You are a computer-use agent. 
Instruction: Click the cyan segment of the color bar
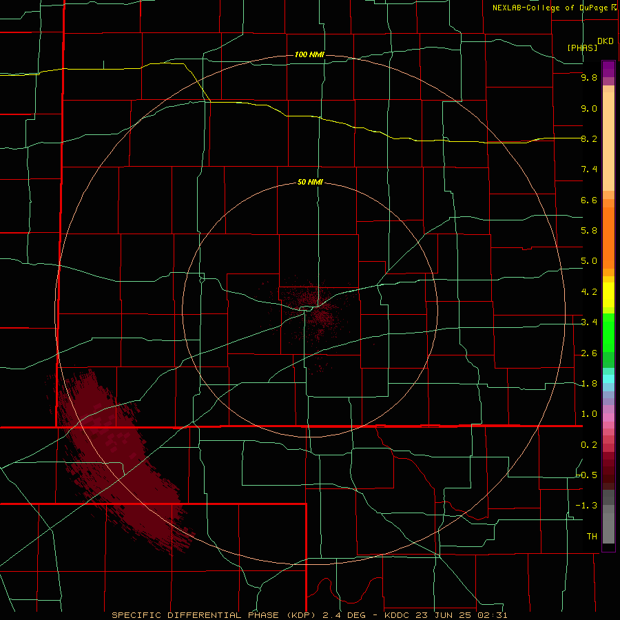coord(608,379)
